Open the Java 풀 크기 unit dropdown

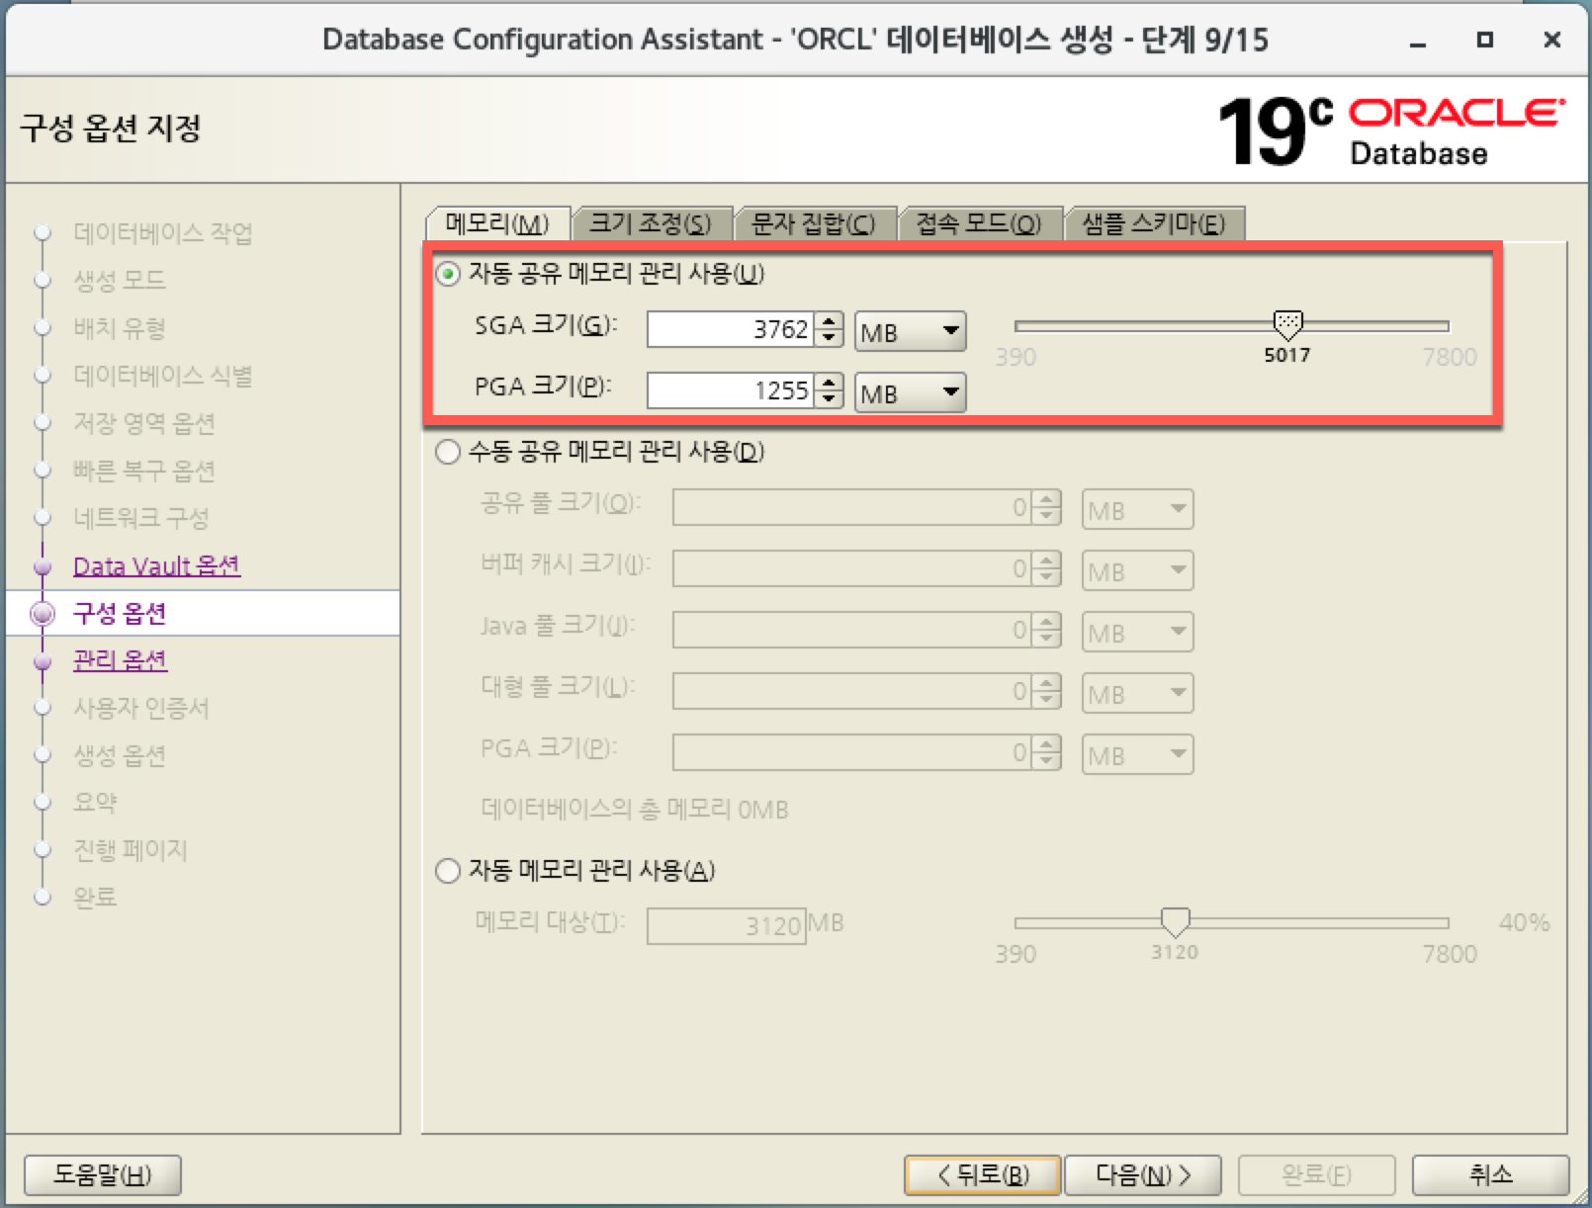click(x=1137, y=632)
